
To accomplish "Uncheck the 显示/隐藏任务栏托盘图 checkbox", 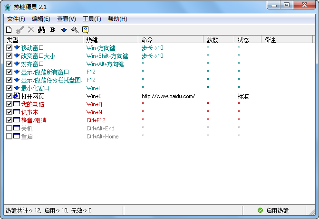I will [x=9, y=80].
